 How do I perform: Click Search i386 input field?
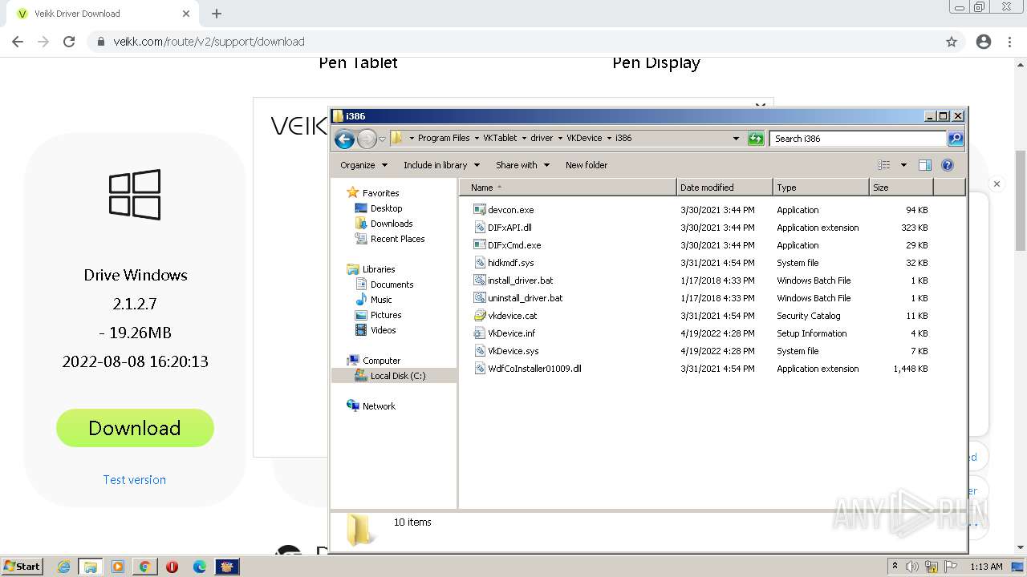[858, 139]
